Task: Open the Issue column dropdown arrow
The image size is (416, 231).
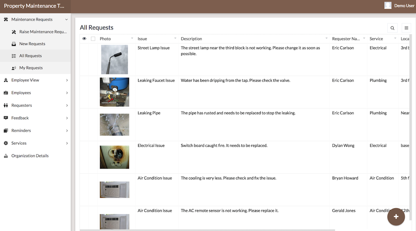Action: (x=175, y=38)
